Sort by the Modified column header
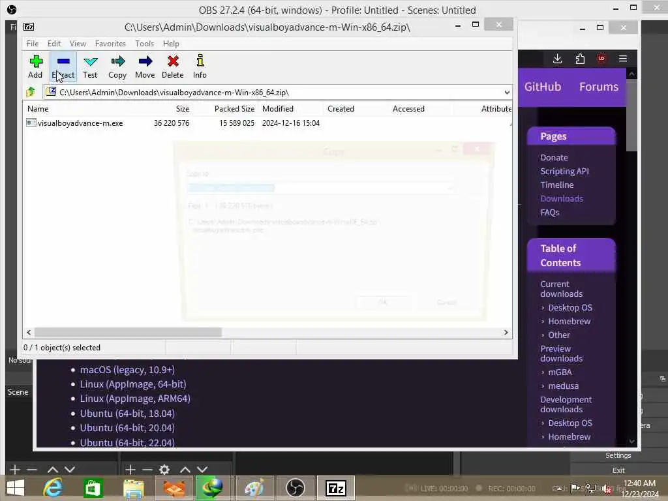 pyautogui.click(x=278, y=109)
